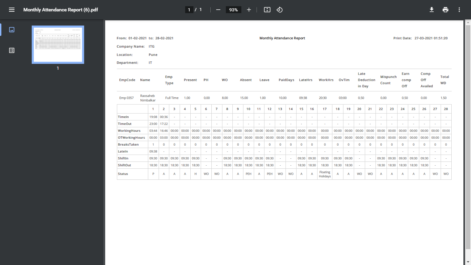Click the vertical scrollbar down arrow
471x265 pixels.
[x=468, y=262]
